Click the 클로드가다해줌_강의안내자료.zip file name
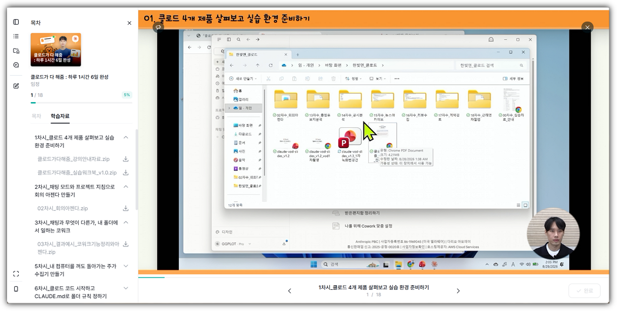This screenshot has width=617, height=311. coord(74,159)
